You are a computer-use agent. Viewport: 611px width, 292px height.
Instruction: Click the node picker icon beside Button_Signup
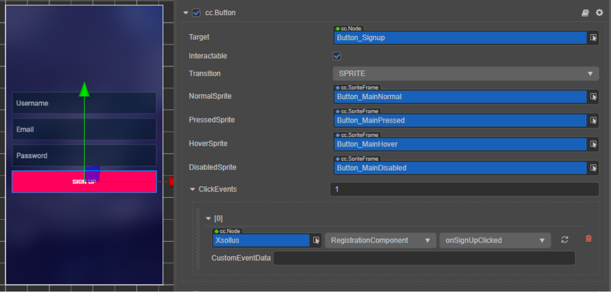[x=593, y=38]
